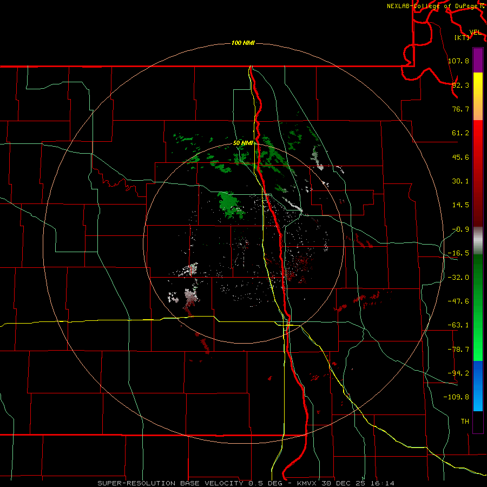Click the -47.6 value on the velocity scale
The height and width of the screenshot is (487, 487).
tap(458, 301)
